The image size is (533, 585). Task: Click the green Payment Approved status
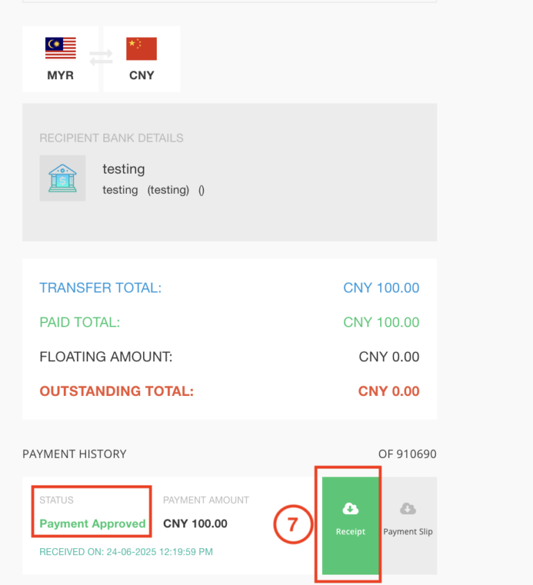[92, 524]
